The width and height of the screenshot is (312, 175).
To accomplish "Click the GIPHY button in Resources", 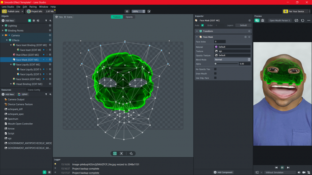I will (x=23, y=94).
